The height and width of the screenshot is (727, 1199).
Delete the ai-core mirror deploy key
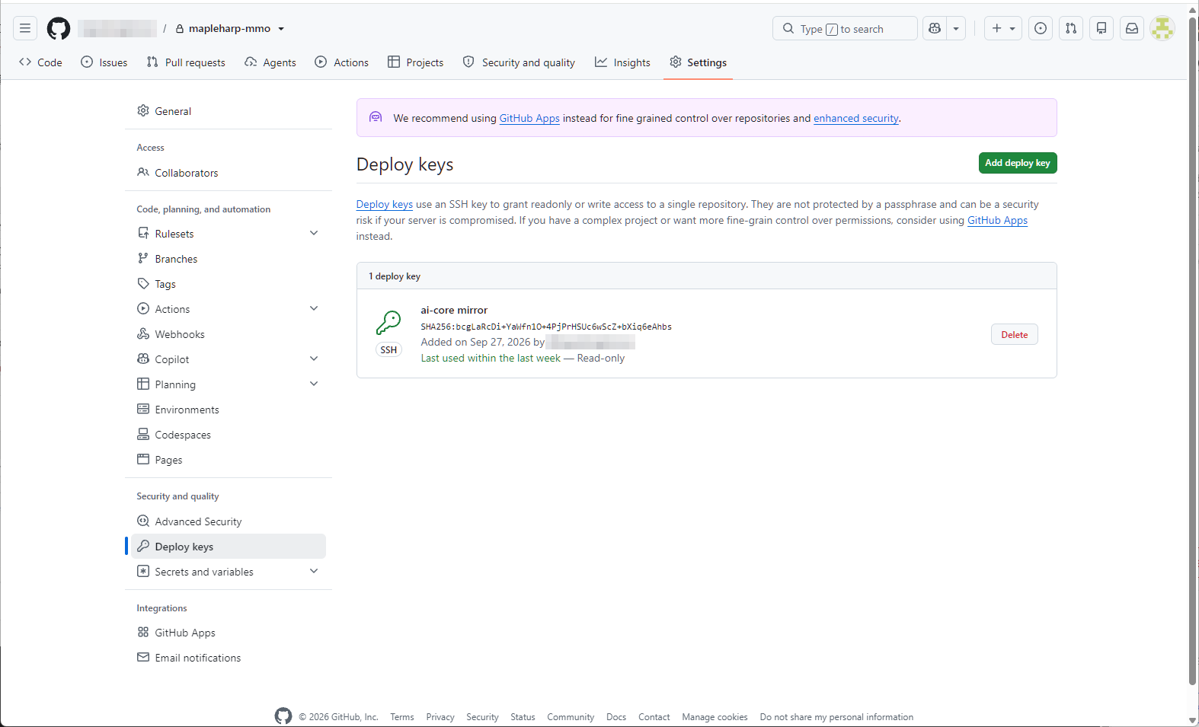click(x=1015, y=334)
